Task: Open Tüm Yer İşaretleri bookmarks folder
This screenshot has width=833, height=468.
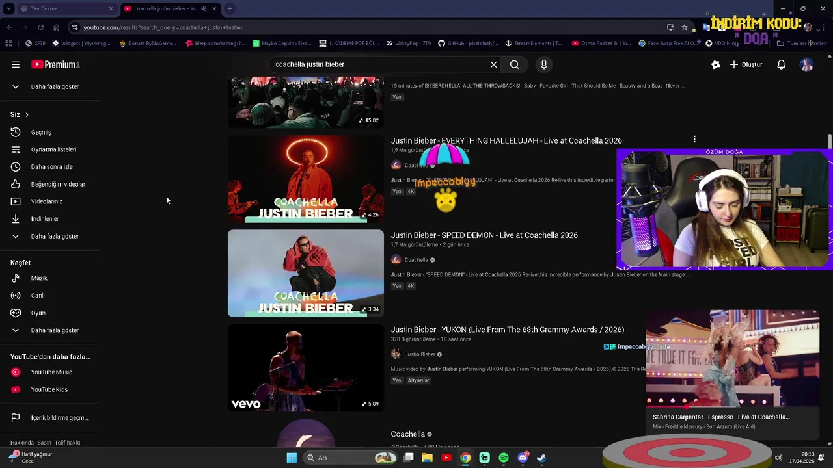Action: point(802,44)
